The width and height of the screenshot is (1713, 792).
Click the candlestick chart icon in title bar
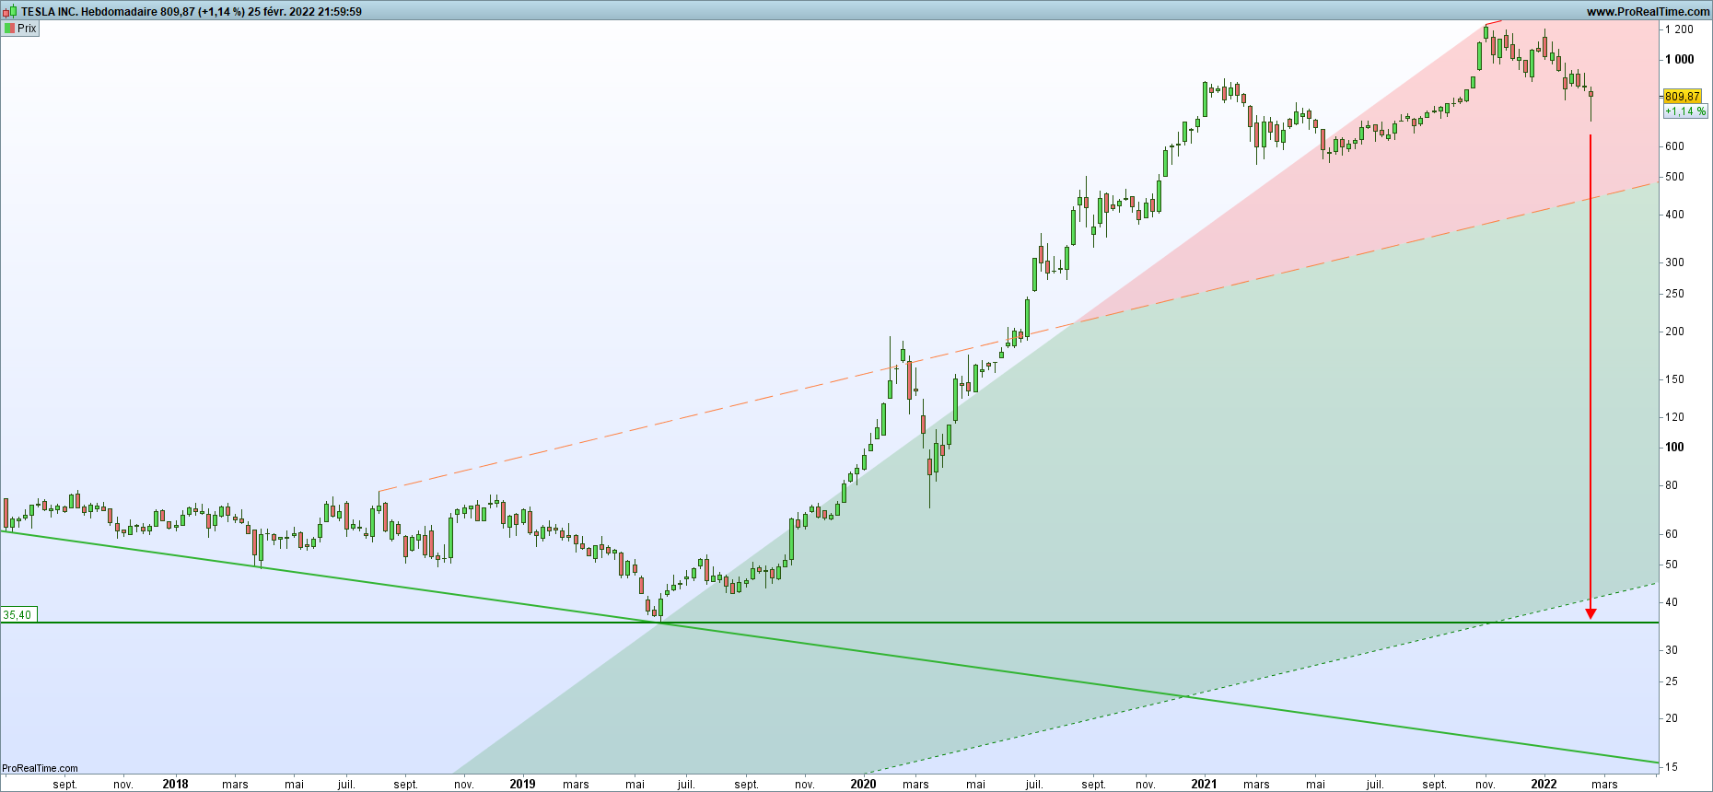pos(9,11)
